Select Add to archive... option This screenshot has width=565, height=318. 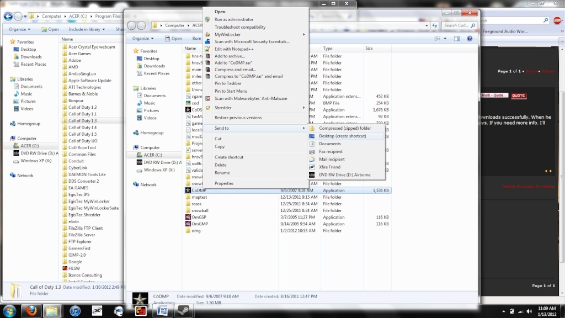coord(230,56)
